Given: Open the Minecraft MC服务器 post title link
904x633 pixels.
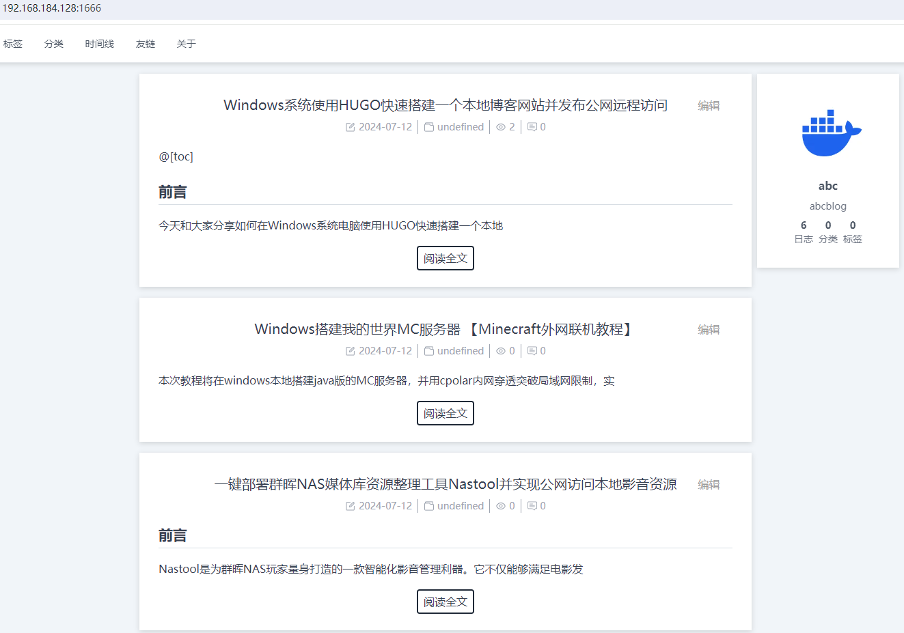Looking at the screenshot, I should [443, 328].
